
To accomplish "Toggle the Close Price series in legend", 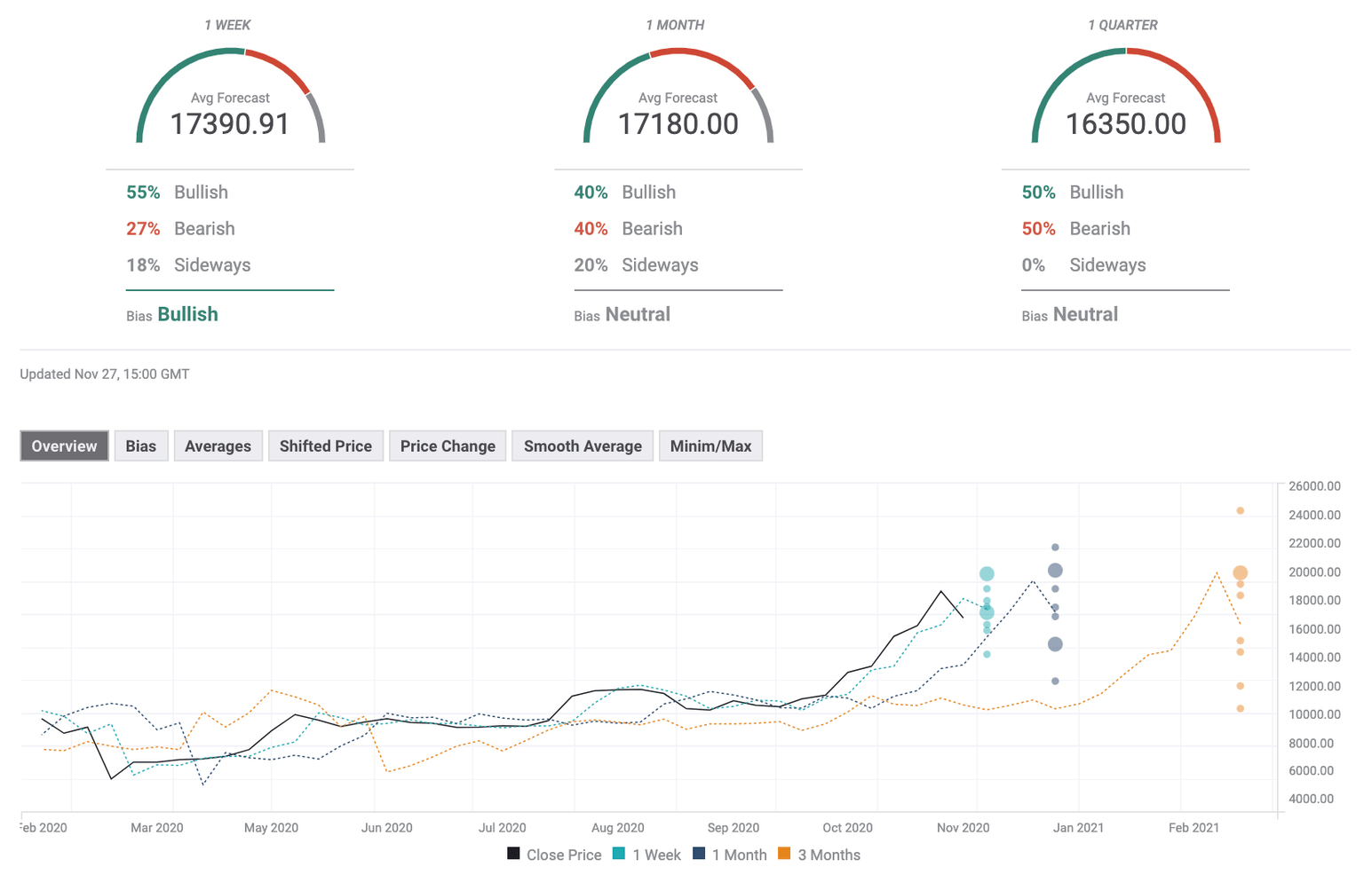I will point(553,855).
